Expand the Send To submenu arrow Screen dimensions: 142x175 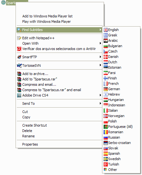tap(100, 103)
